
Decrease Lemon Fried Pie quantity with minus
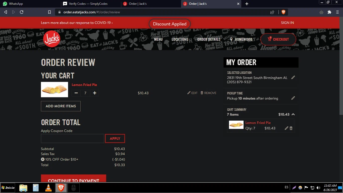click(76, 93)
